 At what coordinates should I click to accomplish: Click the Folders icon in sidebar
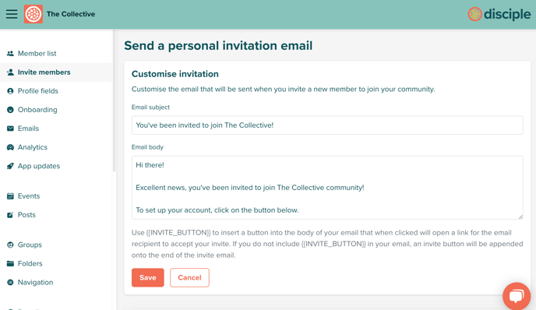click(10, 263)
